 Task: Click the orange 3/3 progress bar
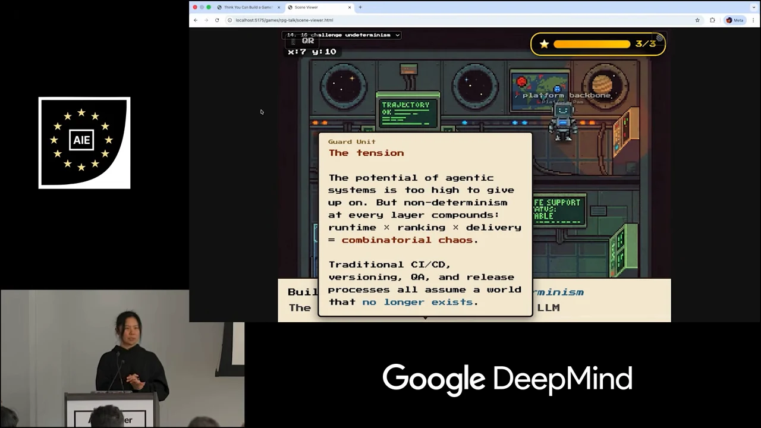592,44
